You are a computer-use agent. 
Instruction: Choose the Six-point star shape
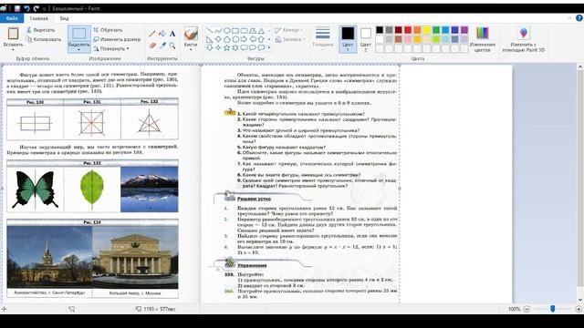coord(235,47)
